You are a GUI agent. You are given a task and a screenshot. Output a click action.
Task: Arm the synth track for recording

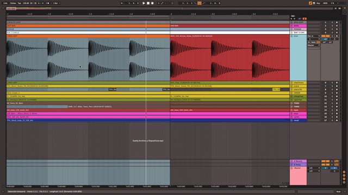pos(337,117)
